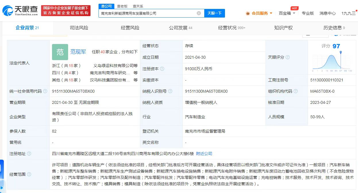Open 南充吉利商用车研究 company link
The height and width of the screenshot is (193, 358).
[110, 73]
